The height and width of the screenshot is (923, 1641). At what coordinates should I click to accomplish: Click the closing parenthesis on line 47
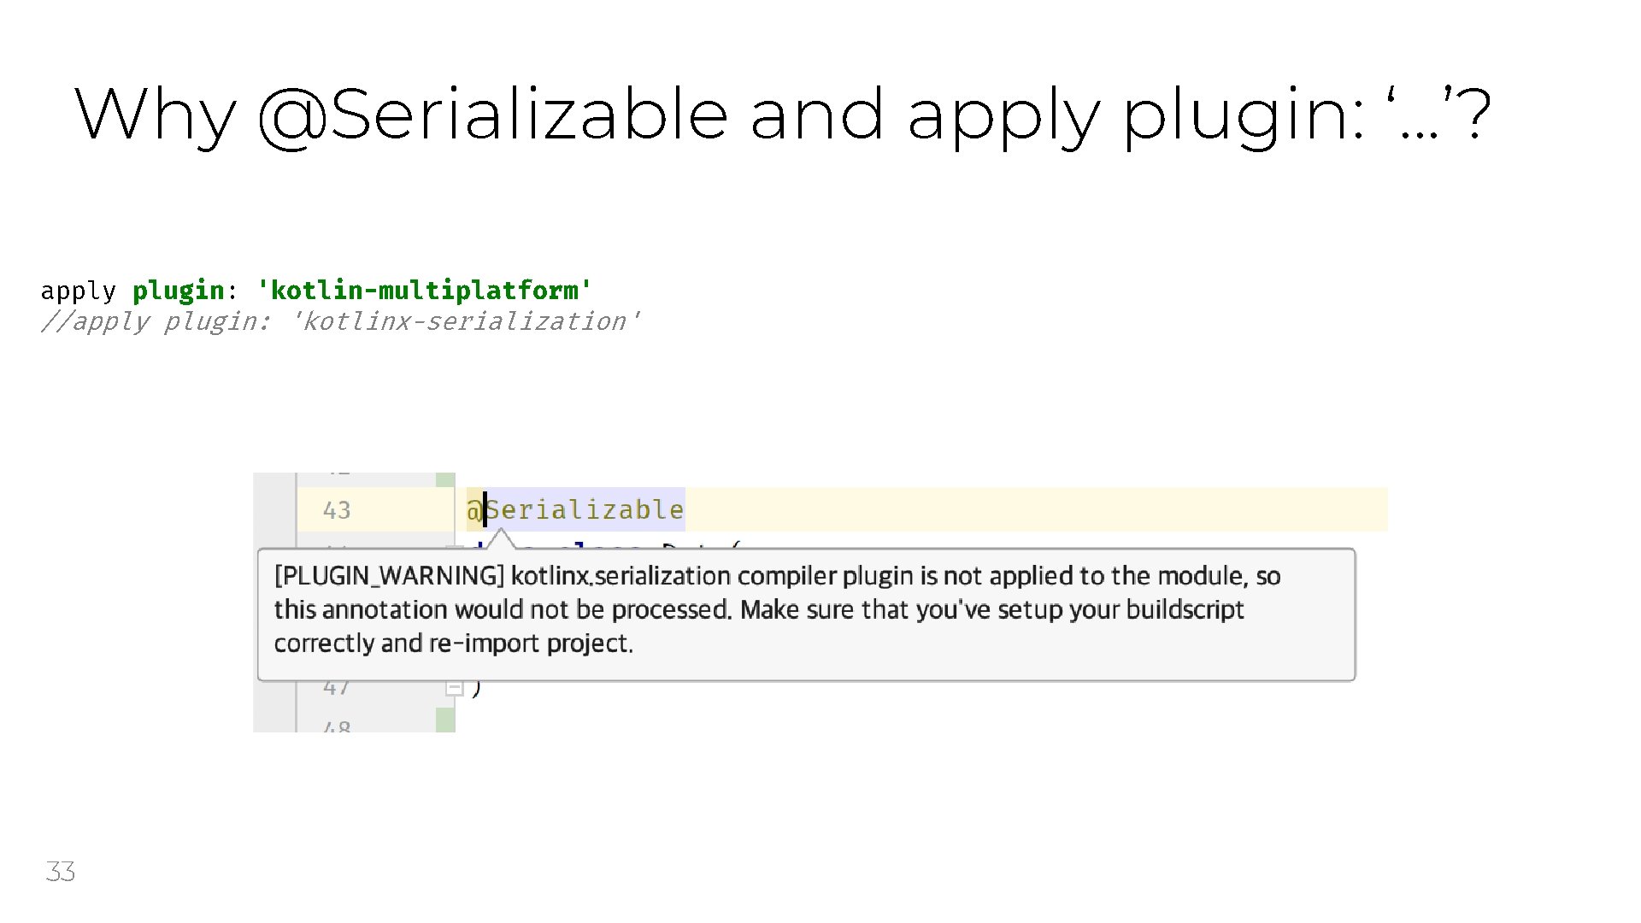(477, 687)
